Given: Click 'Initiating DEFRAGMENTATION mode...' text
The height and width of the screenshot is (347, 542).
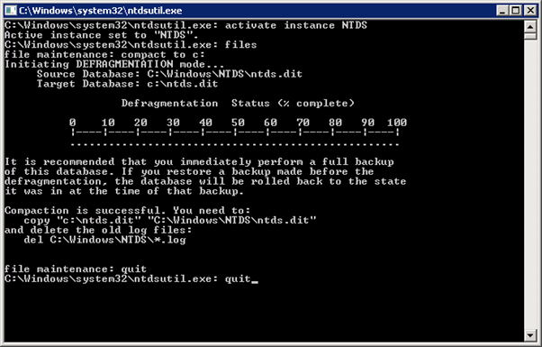Looking at the screenshot, I should (114, 64).
